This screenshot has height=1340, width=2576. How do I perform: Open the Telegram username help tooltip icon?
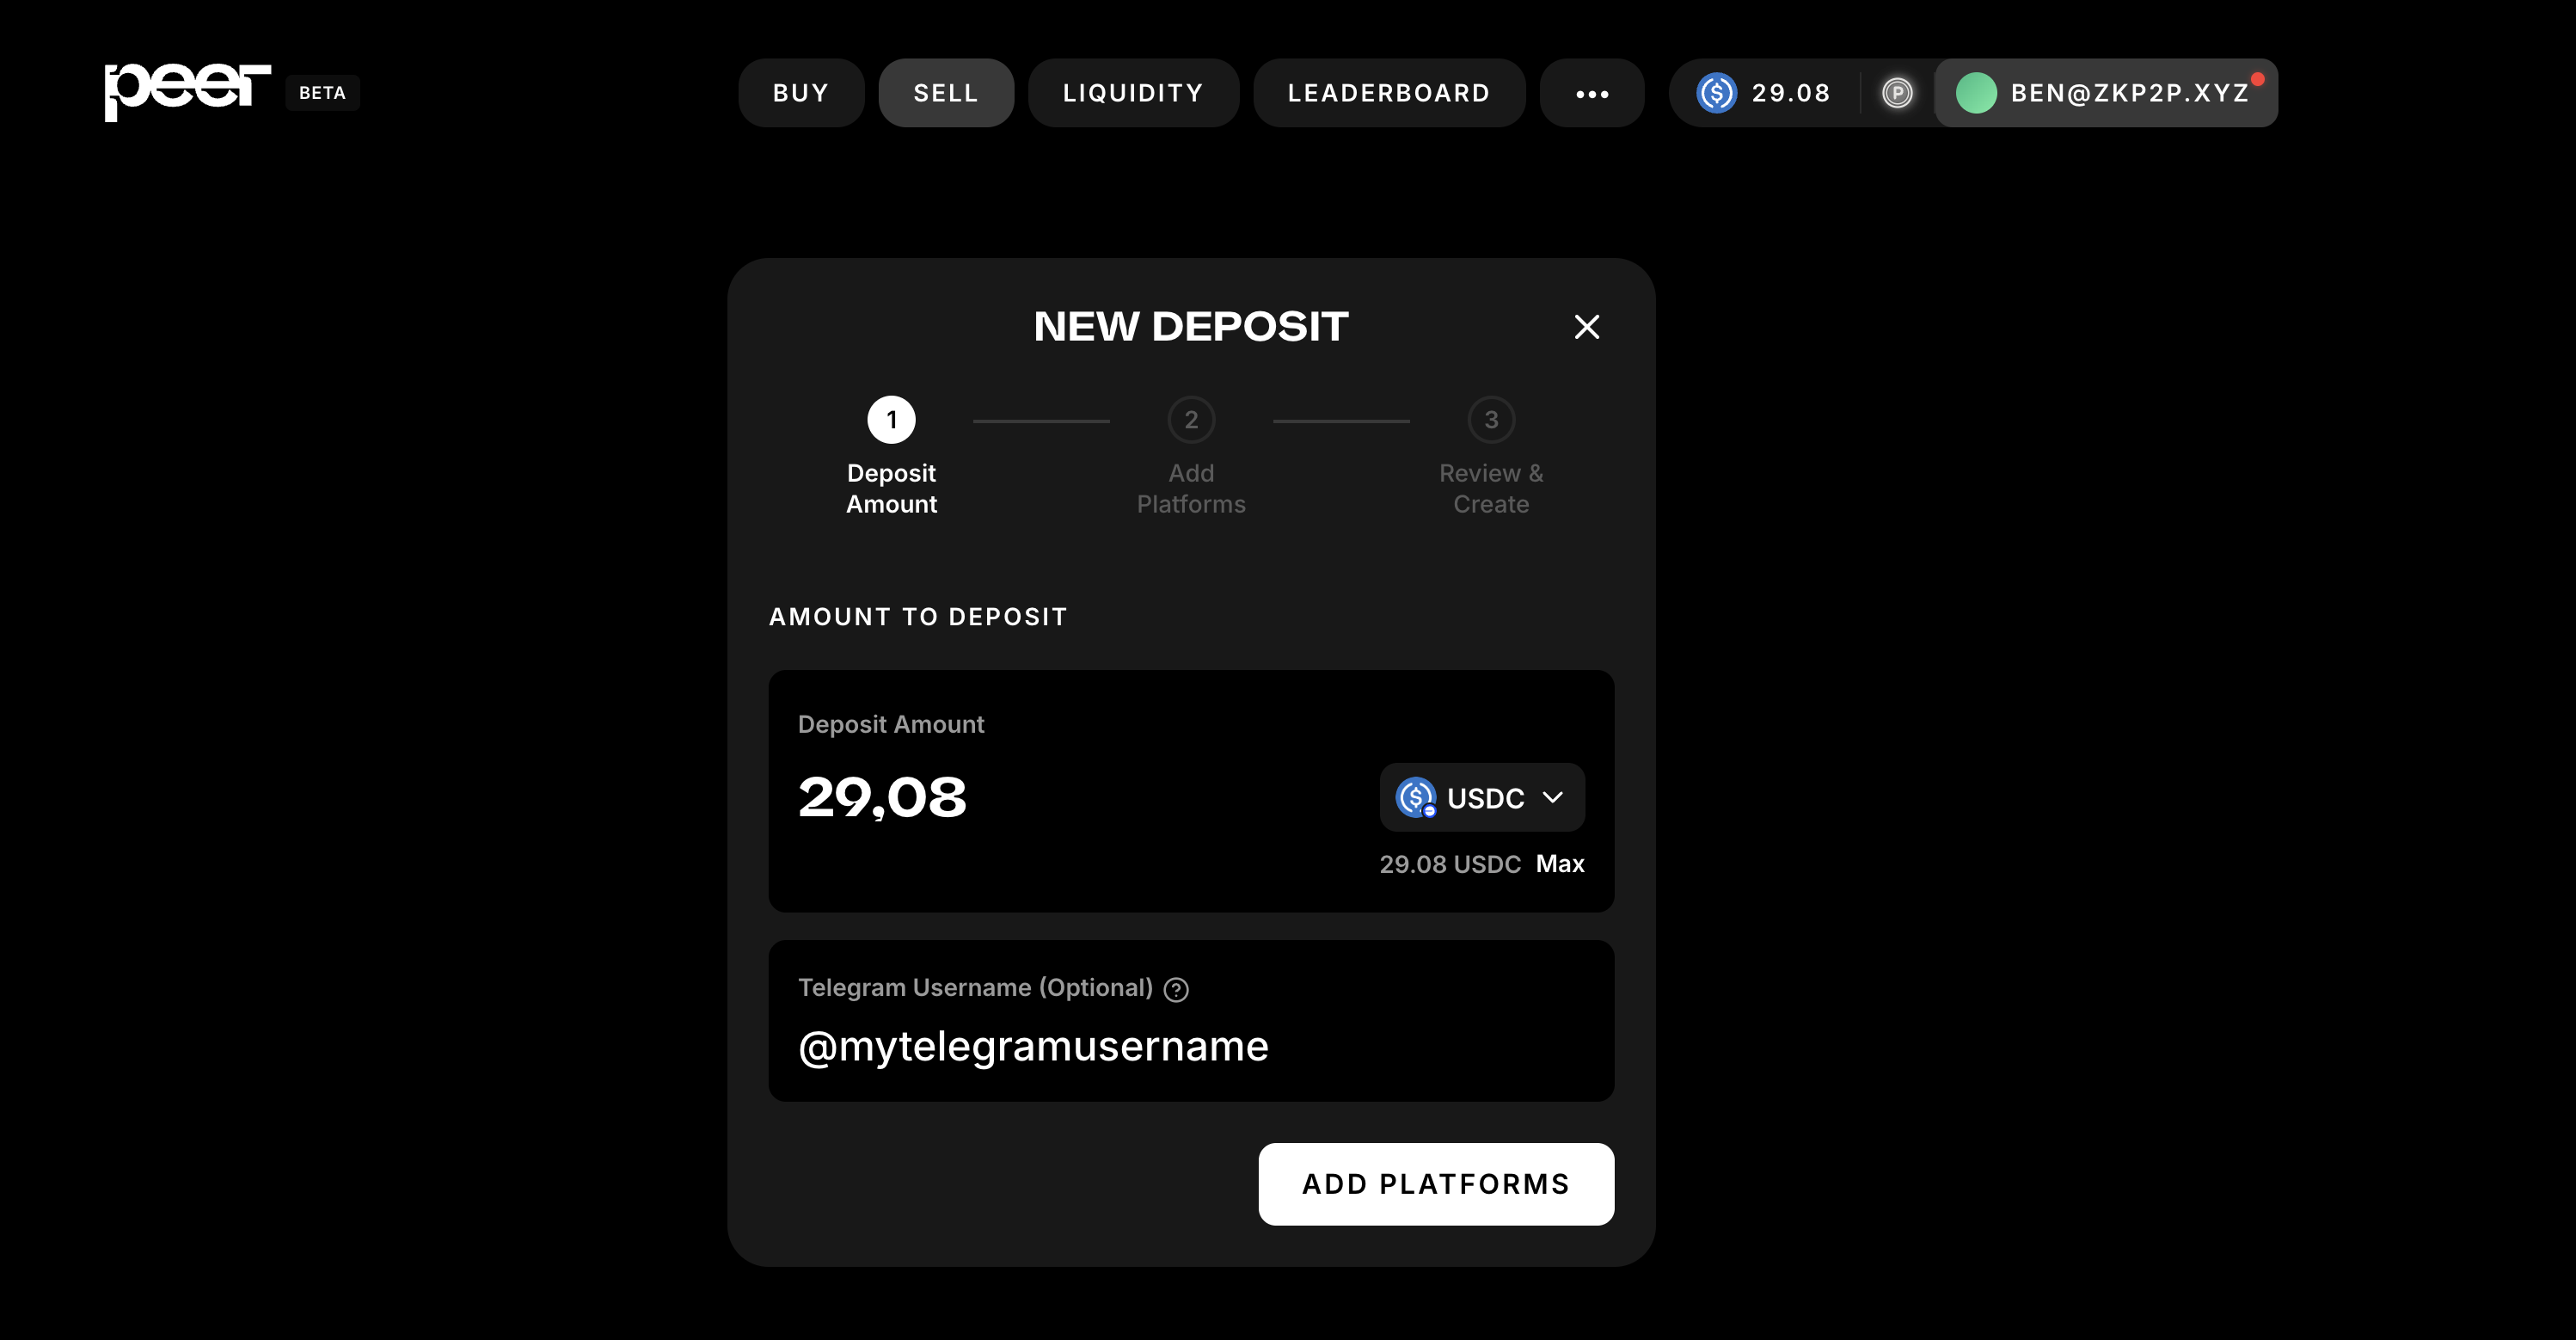pos(1176,989)
